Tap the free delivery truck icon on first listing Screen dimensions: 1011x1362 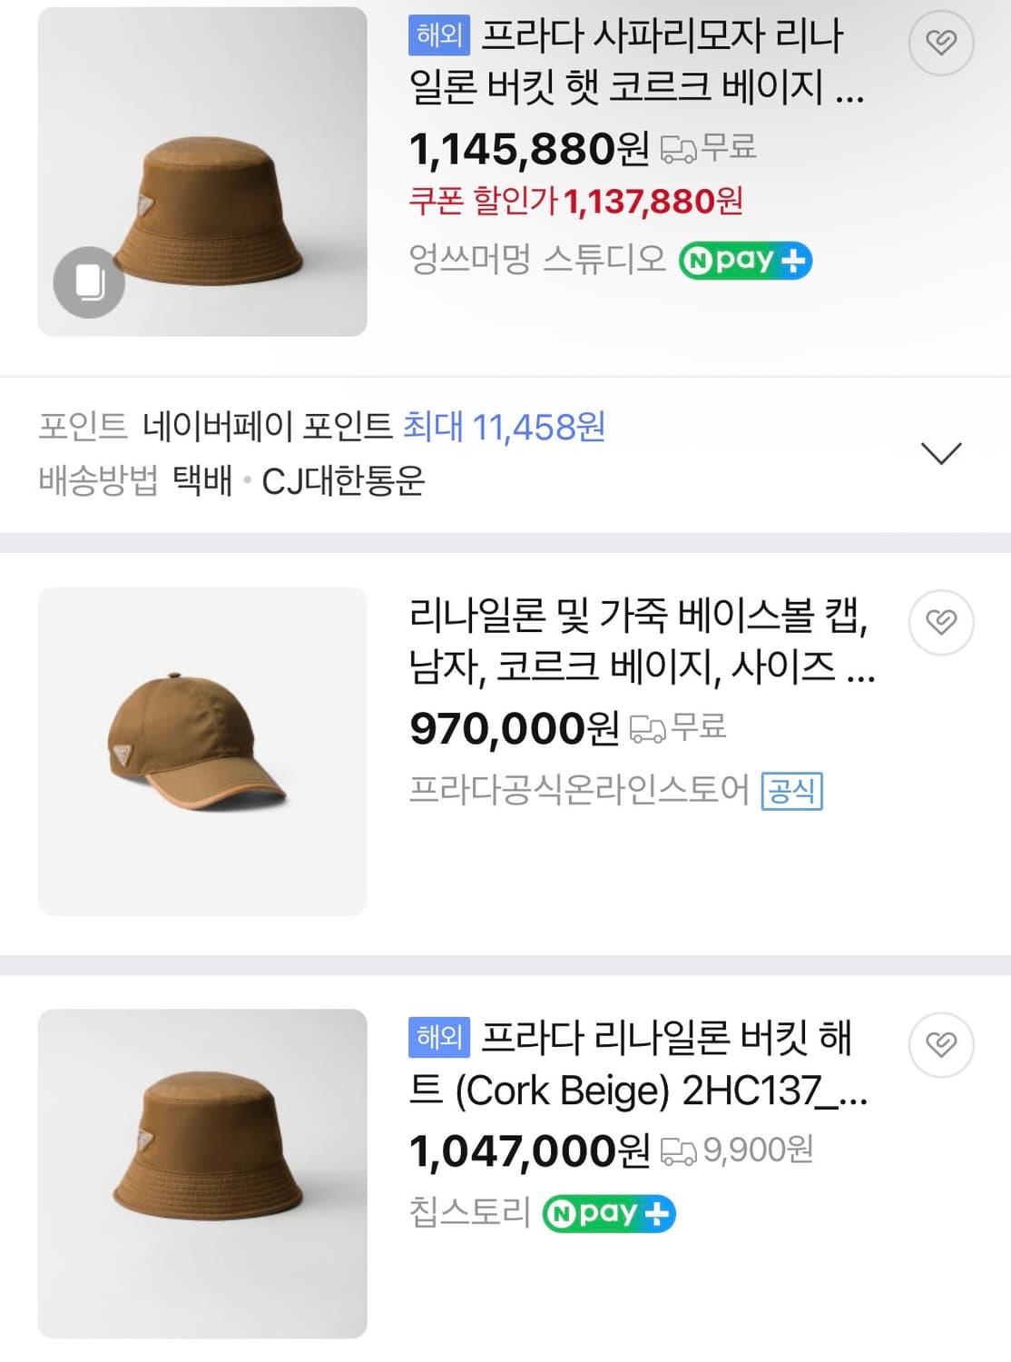(677, 149)
